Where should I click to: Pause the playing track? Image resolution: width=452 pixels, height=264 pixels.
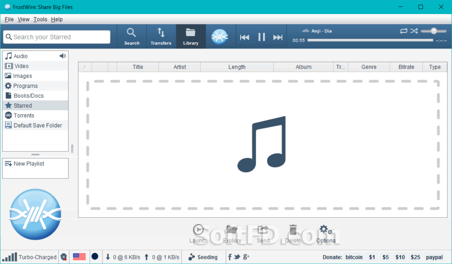[x=262, y=37]
